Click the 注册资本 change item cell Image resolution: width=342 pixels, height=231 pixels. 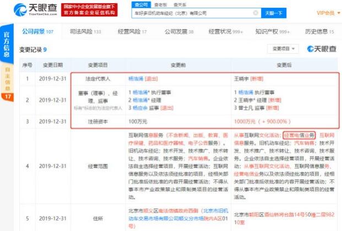click(x=98, y=122)
